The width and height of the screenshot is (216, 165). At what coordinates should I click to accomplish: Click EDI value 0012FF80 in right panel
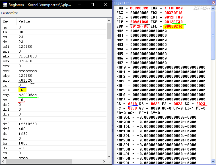point(173,17)
